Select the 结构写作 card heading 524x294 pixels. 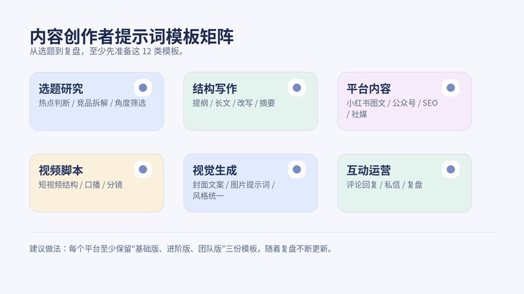[x=215, y=88]
